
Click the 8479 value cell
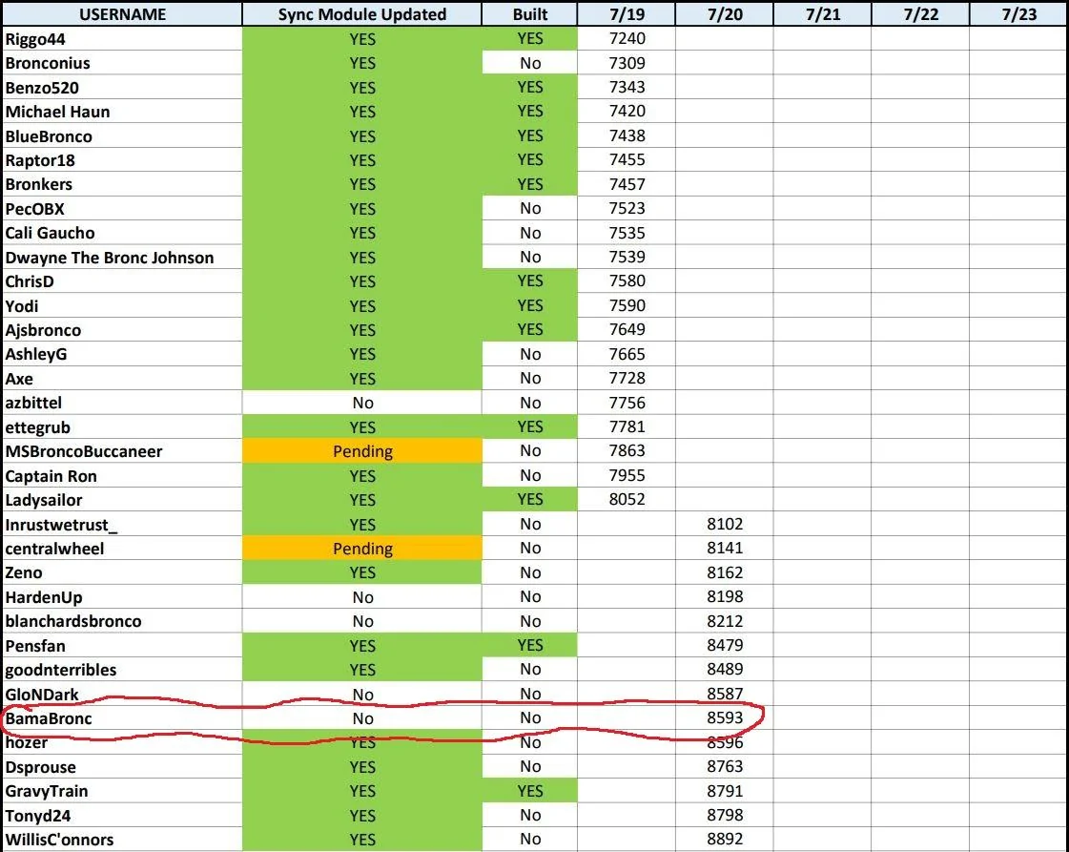[x=725, y=645]
